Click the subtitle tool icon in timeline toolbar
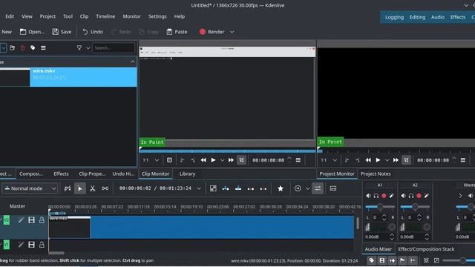 (333, 188)
